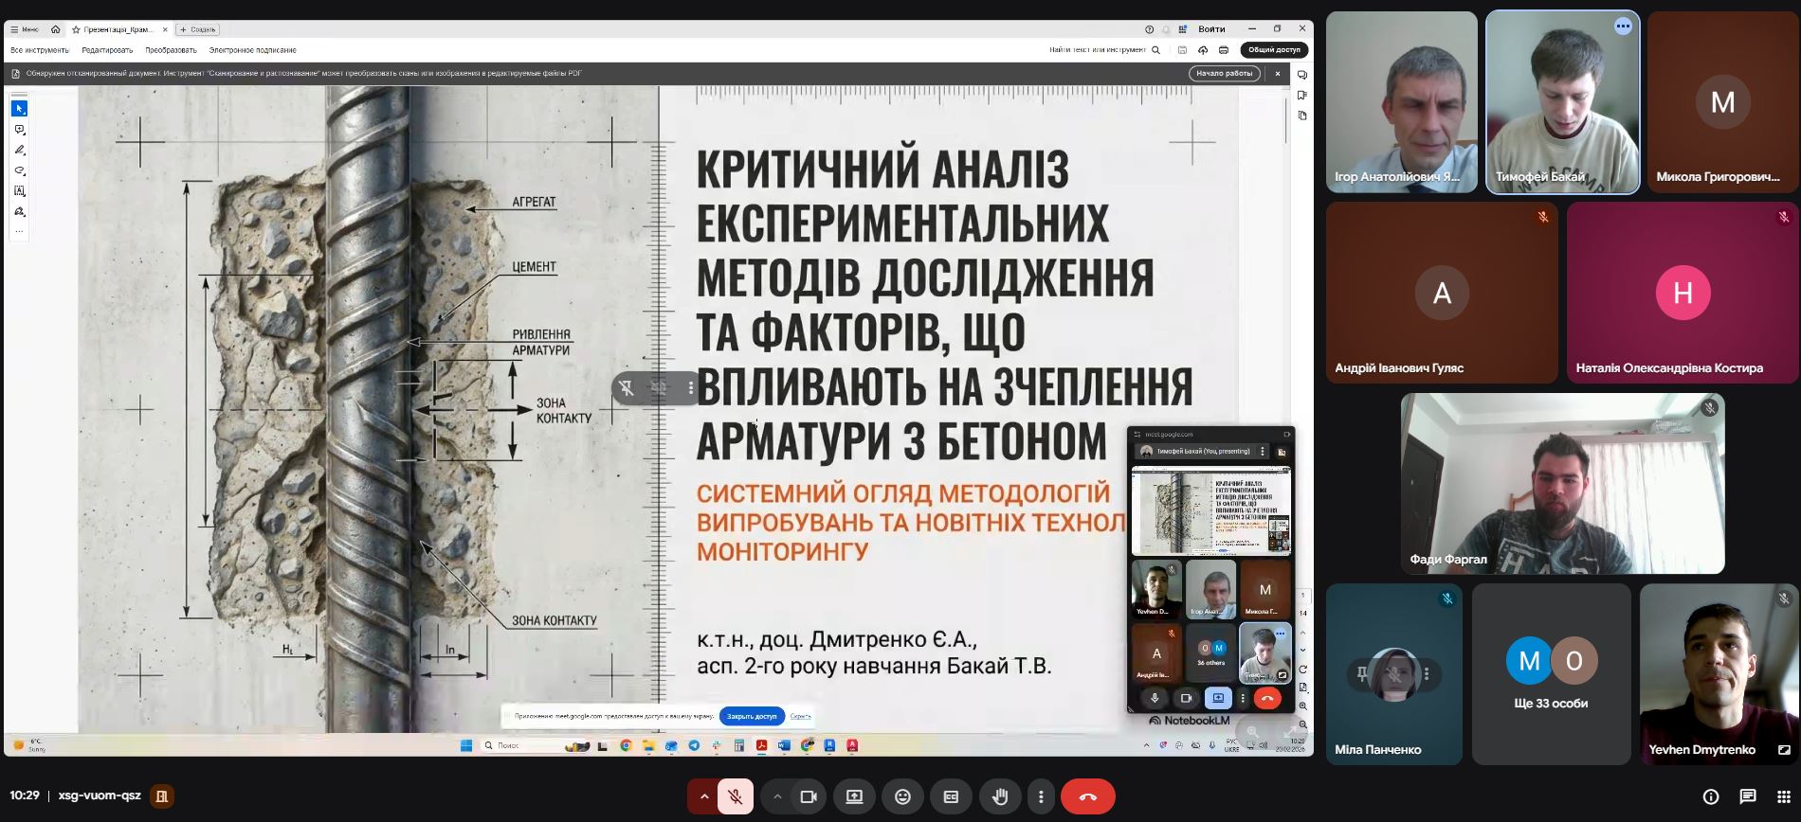Toggle screen presentation in Meet bottom bar
The image size is (1801, 822).
tap(854, 796)
